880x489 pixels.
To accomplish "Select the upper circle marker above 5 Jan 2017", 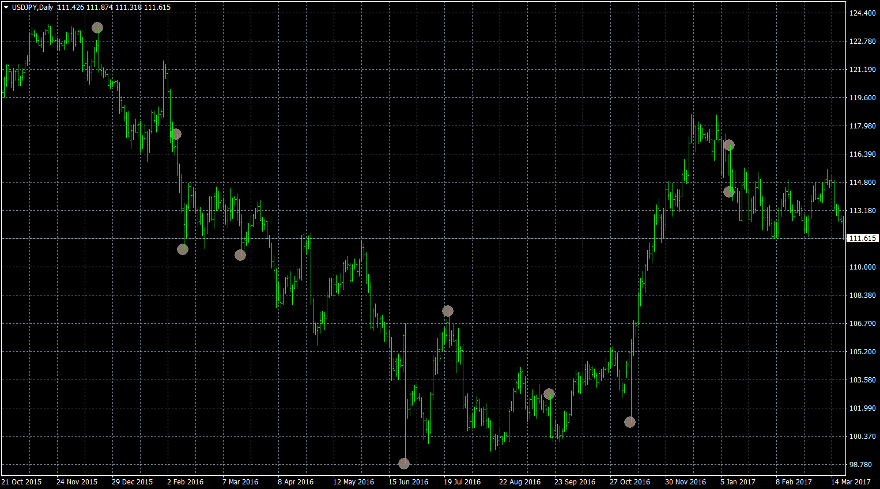I will pos(729,145).
